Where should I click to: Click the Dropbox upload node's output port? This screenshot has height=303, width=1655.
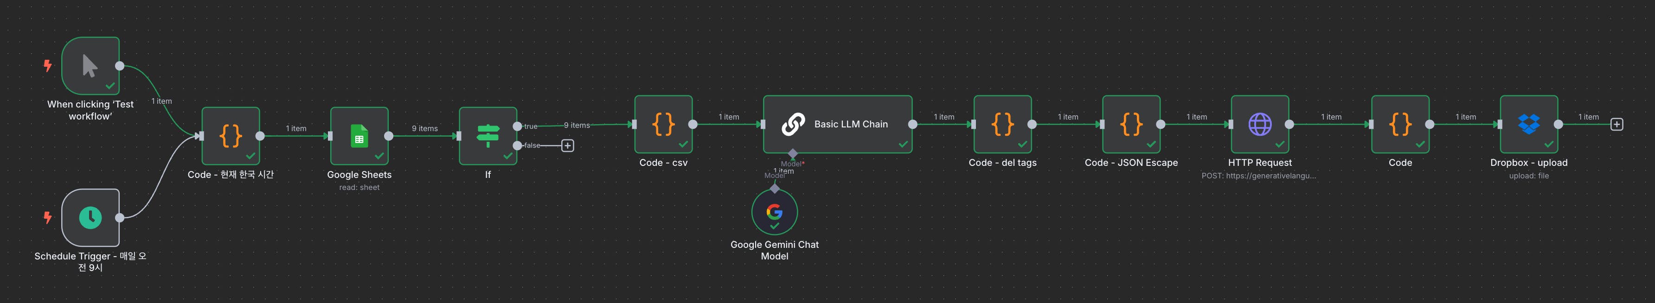[1558, 125]
